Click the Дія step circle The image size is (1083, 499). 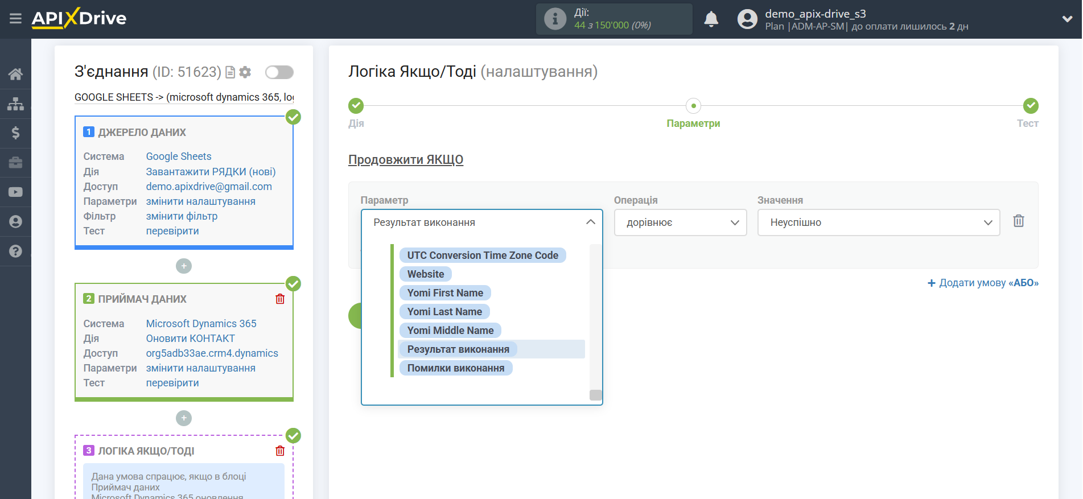coord(356,106)
